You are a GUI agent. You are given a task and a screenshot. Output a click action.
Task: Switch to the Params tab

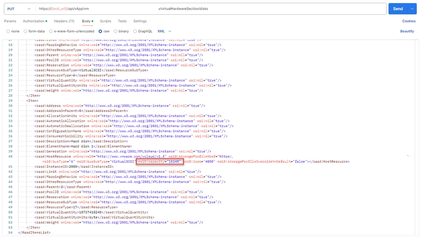tap(10, 21)
